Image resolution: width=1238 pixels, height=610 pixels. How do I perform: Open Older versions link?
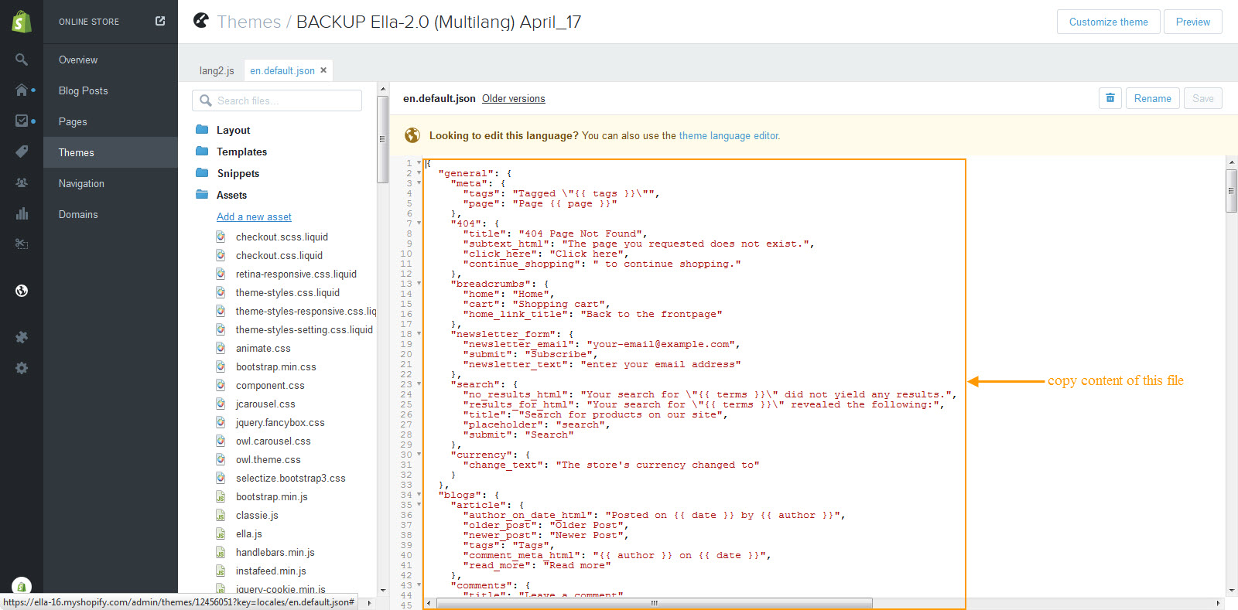[x=514, y=99]
